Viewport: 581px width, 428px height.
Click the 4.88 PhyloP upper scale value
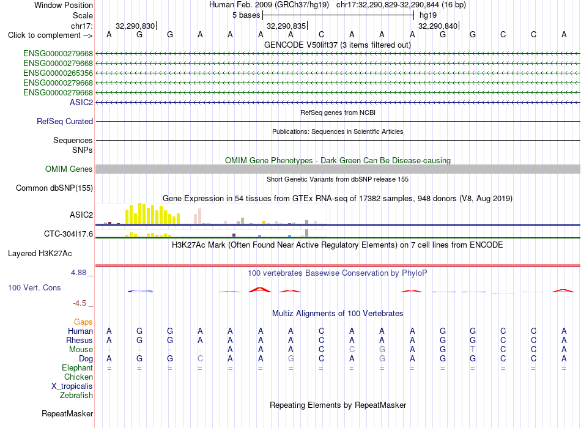click(78, 273)
